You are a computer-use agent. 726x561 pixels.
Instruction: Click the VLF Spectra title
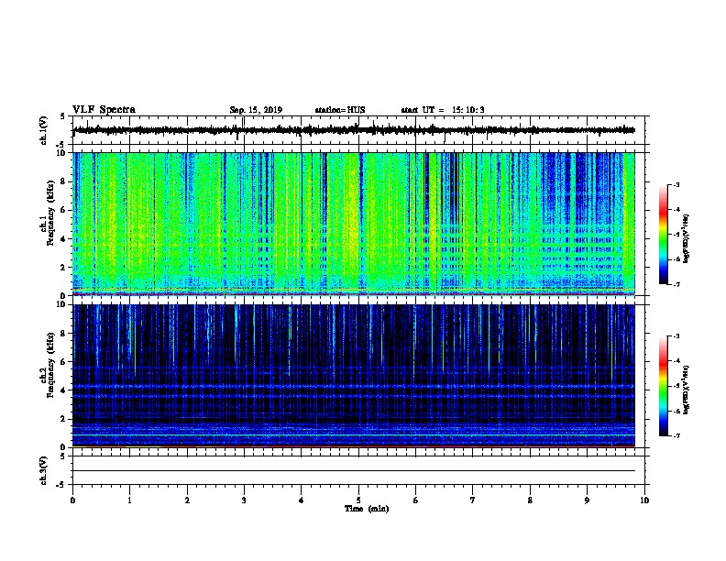(104, 110)
